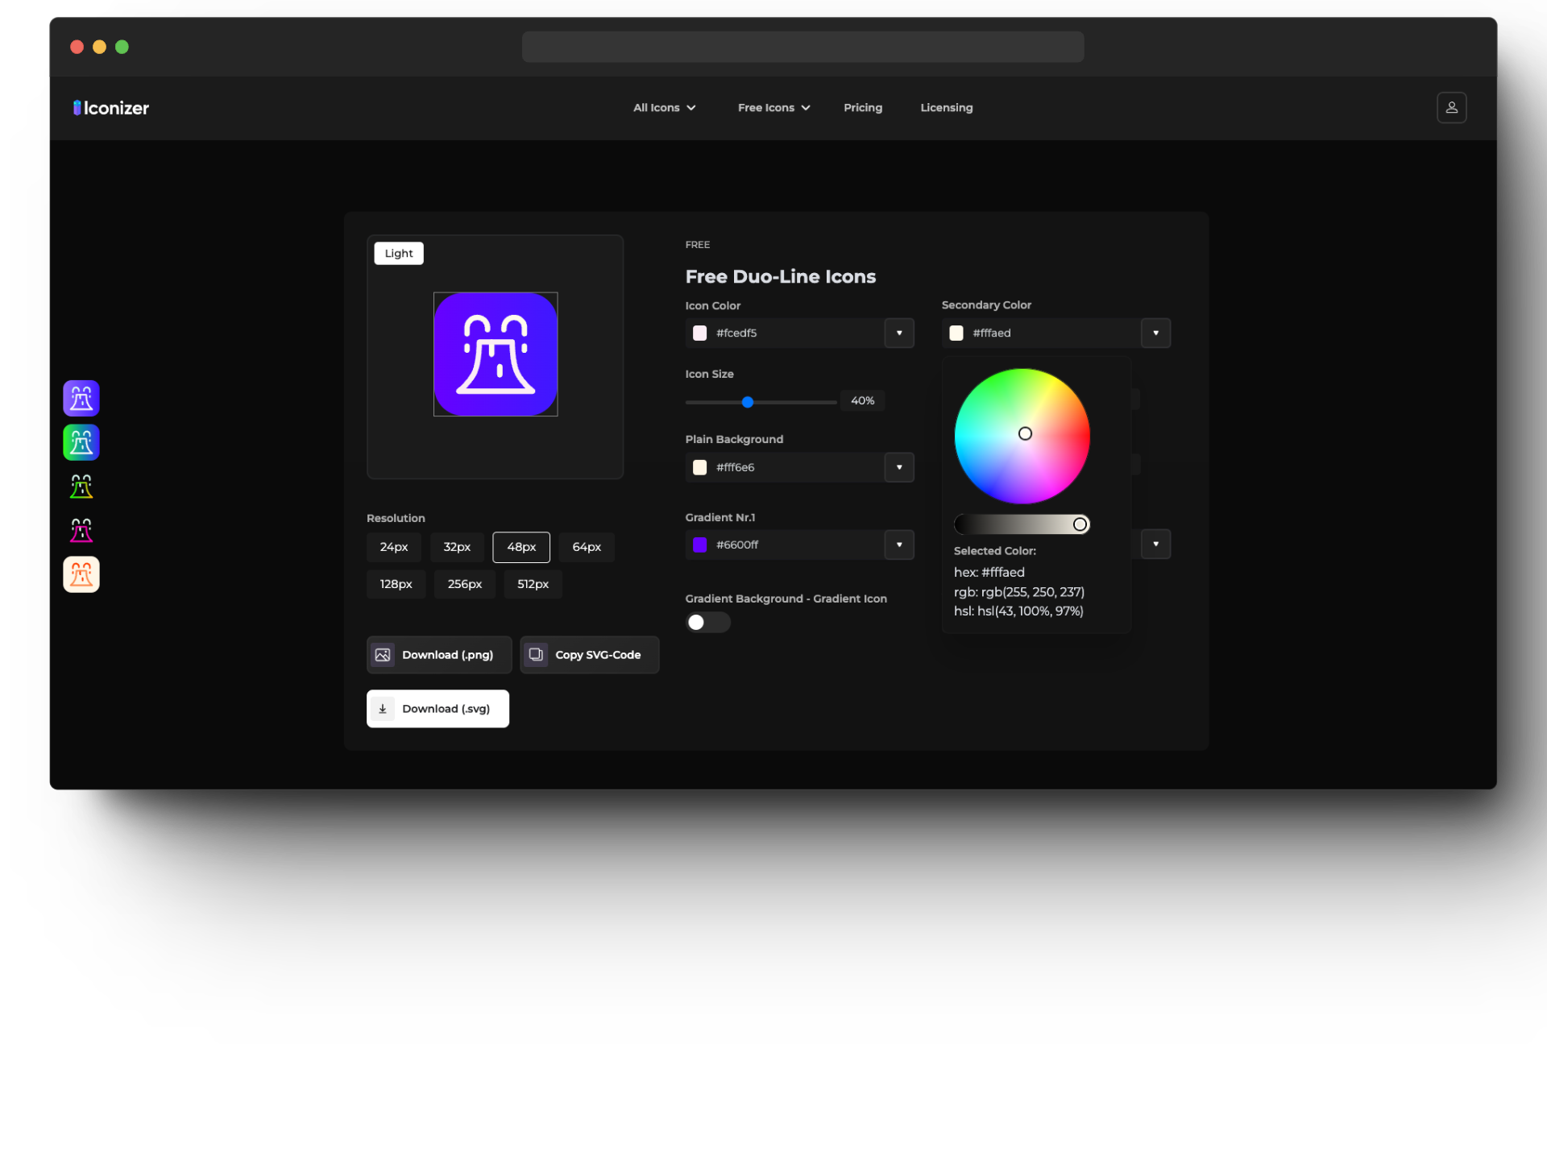This screenshot has width=1547, height=1160.
Task: Select the green gradient icon variant in sidebar
Action: pyautogui.click(x=81, y=442)
